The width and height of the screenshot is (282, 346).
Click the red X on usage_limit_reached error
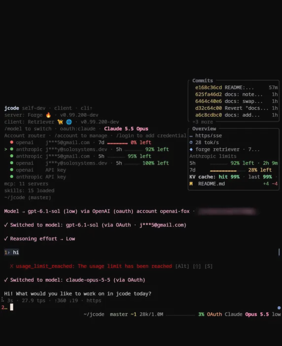coord(11,266)
